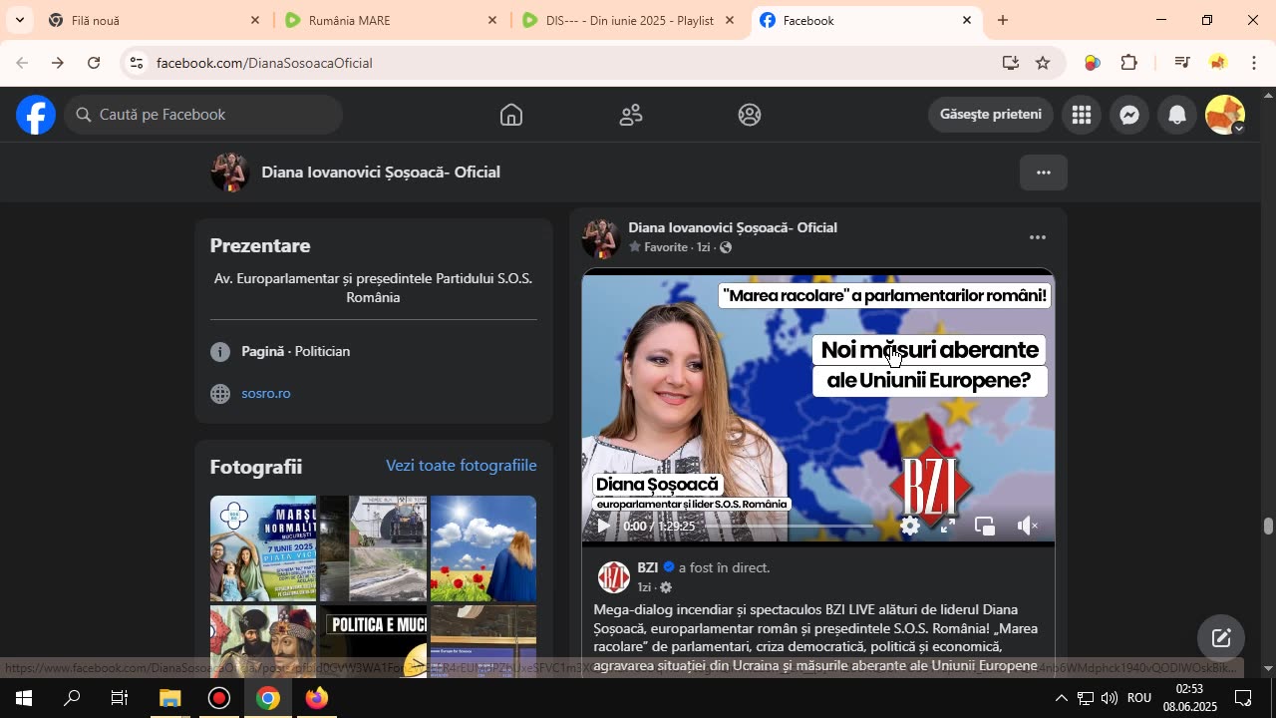Open the page header profile picture
This screenshot has width=1276, height=718.
click(x=230, y=173)
